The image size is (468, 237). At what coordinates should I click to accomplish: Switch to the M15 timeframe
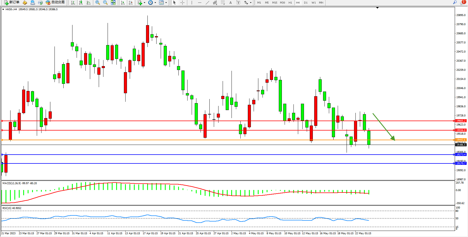pyautogui.click(x=274, y=2)
